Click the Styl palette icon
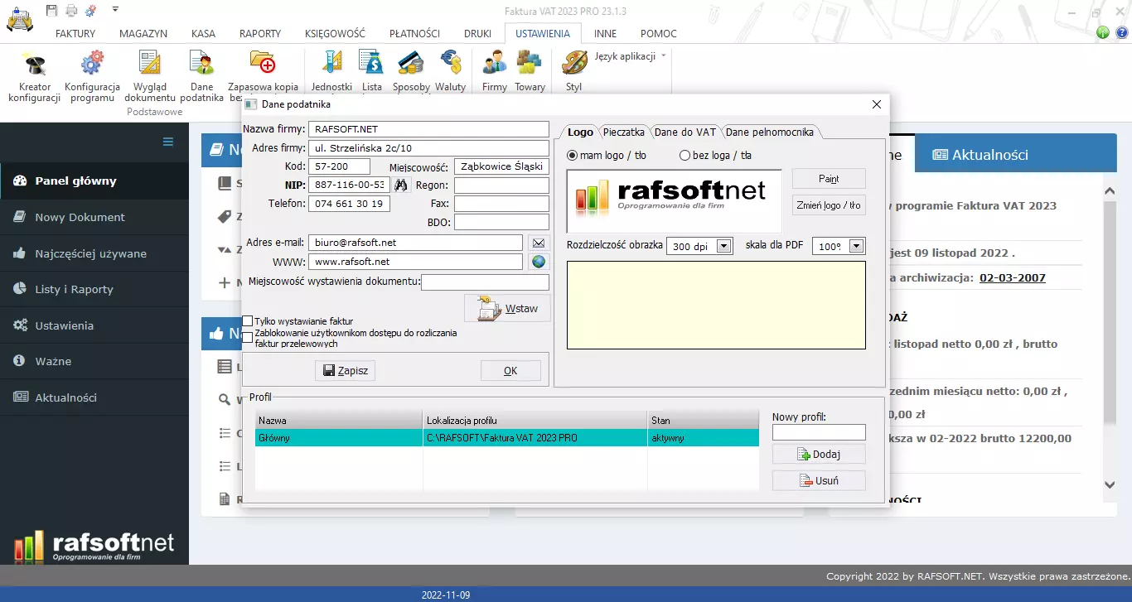The image size is (1132, 602). (573, 64)
